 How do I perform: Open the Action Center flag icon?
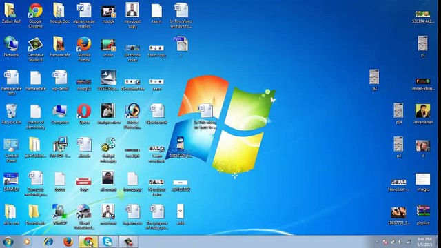pos(384,242)
